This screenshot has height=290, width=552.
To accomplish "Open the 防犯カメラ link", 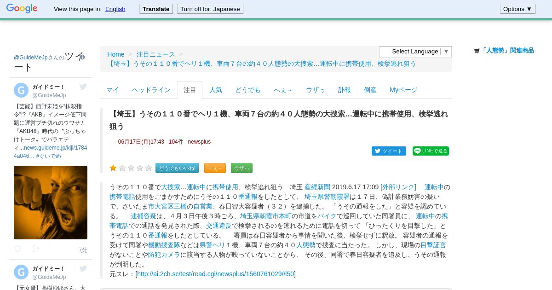I will [164, 255].
